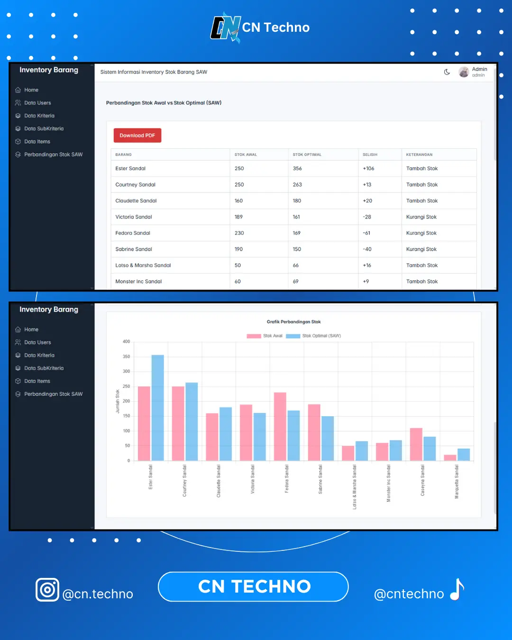Open Data SubKriteria in the upper sidebar
The height and width of the screenshot is (640, 512).
(44, 128)
